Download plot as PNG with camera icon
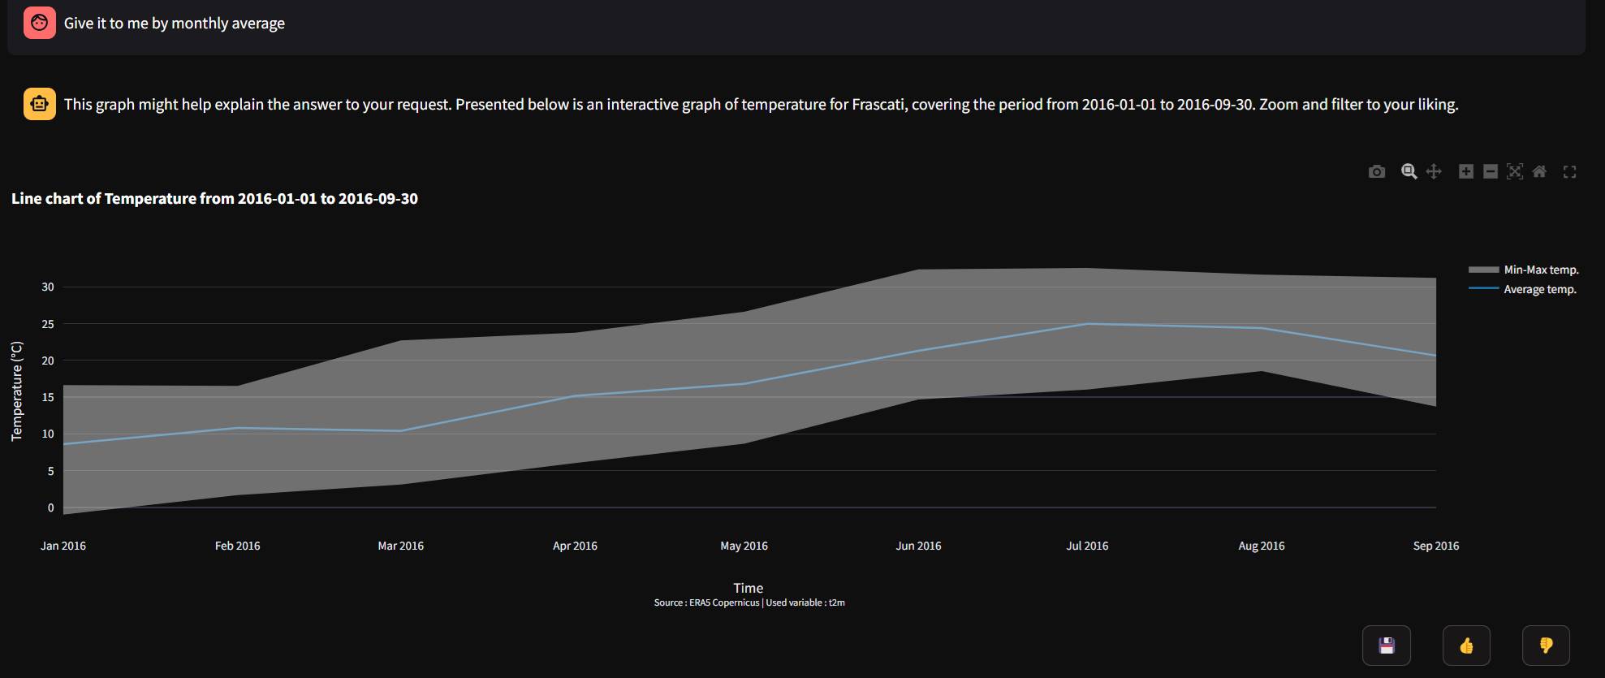The image size is (1605, 678). tap(1376, 171)
